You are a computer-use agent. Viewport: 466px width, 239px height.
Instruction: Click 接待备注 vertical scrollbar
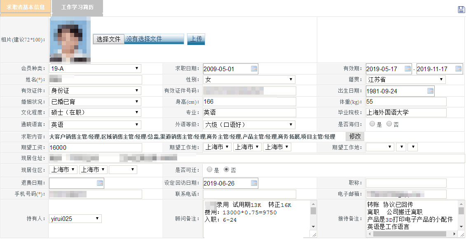point(461,216)
